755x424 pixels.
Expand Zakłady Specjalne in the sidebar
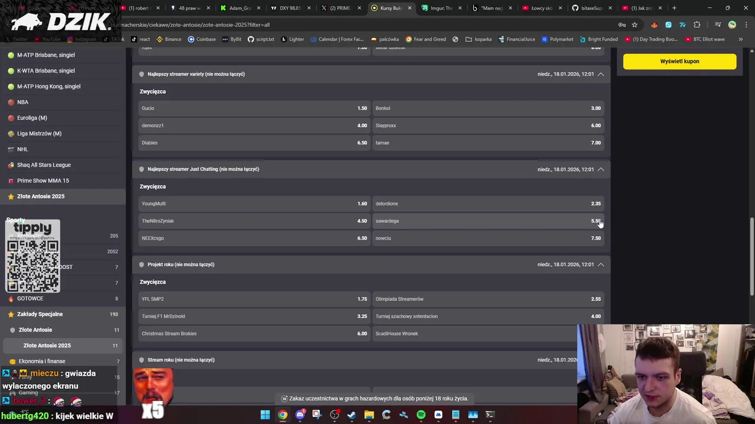62,314
